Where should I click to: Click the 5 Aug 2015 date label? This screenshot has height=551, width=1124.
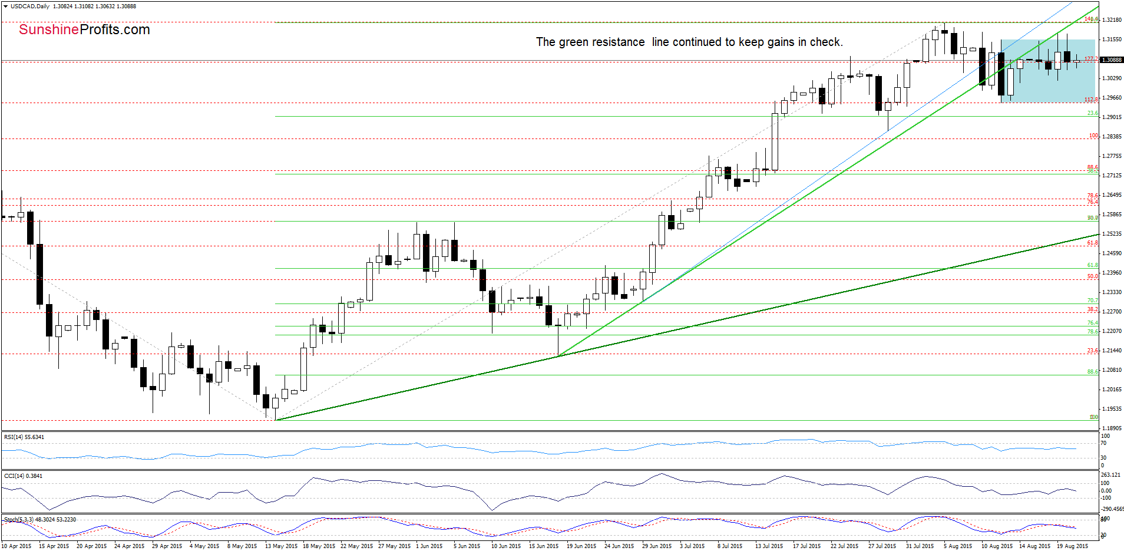click(957, 546)
